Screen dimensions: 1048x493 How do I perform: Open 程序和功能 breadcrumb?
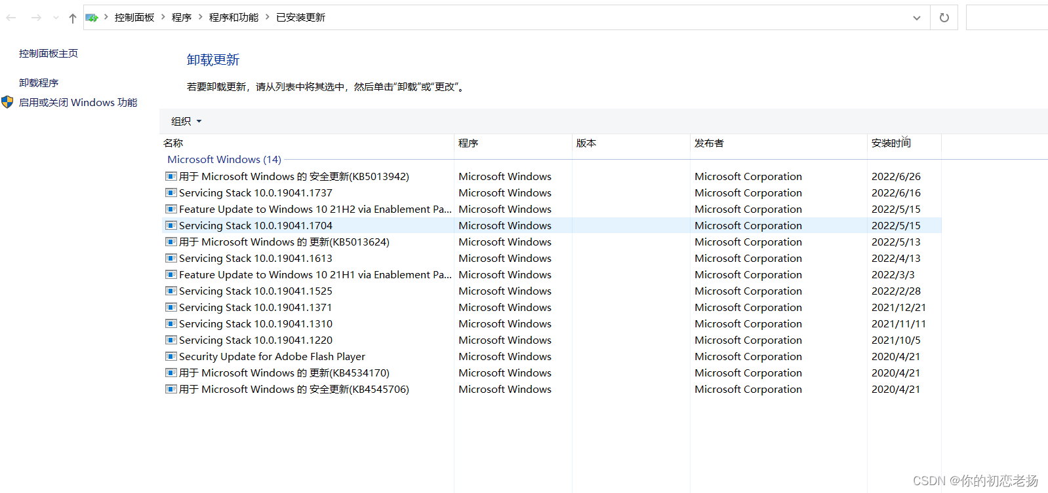233,18
